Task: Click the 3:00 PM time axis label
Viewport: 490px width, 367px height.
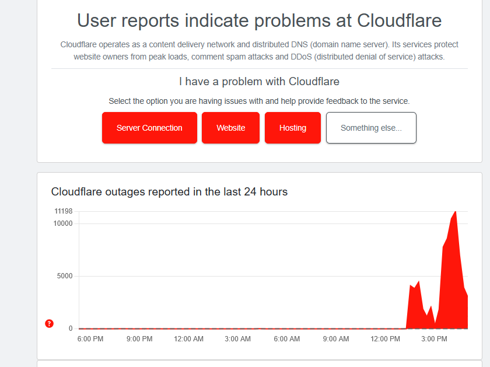Action: tap(433, 339)
